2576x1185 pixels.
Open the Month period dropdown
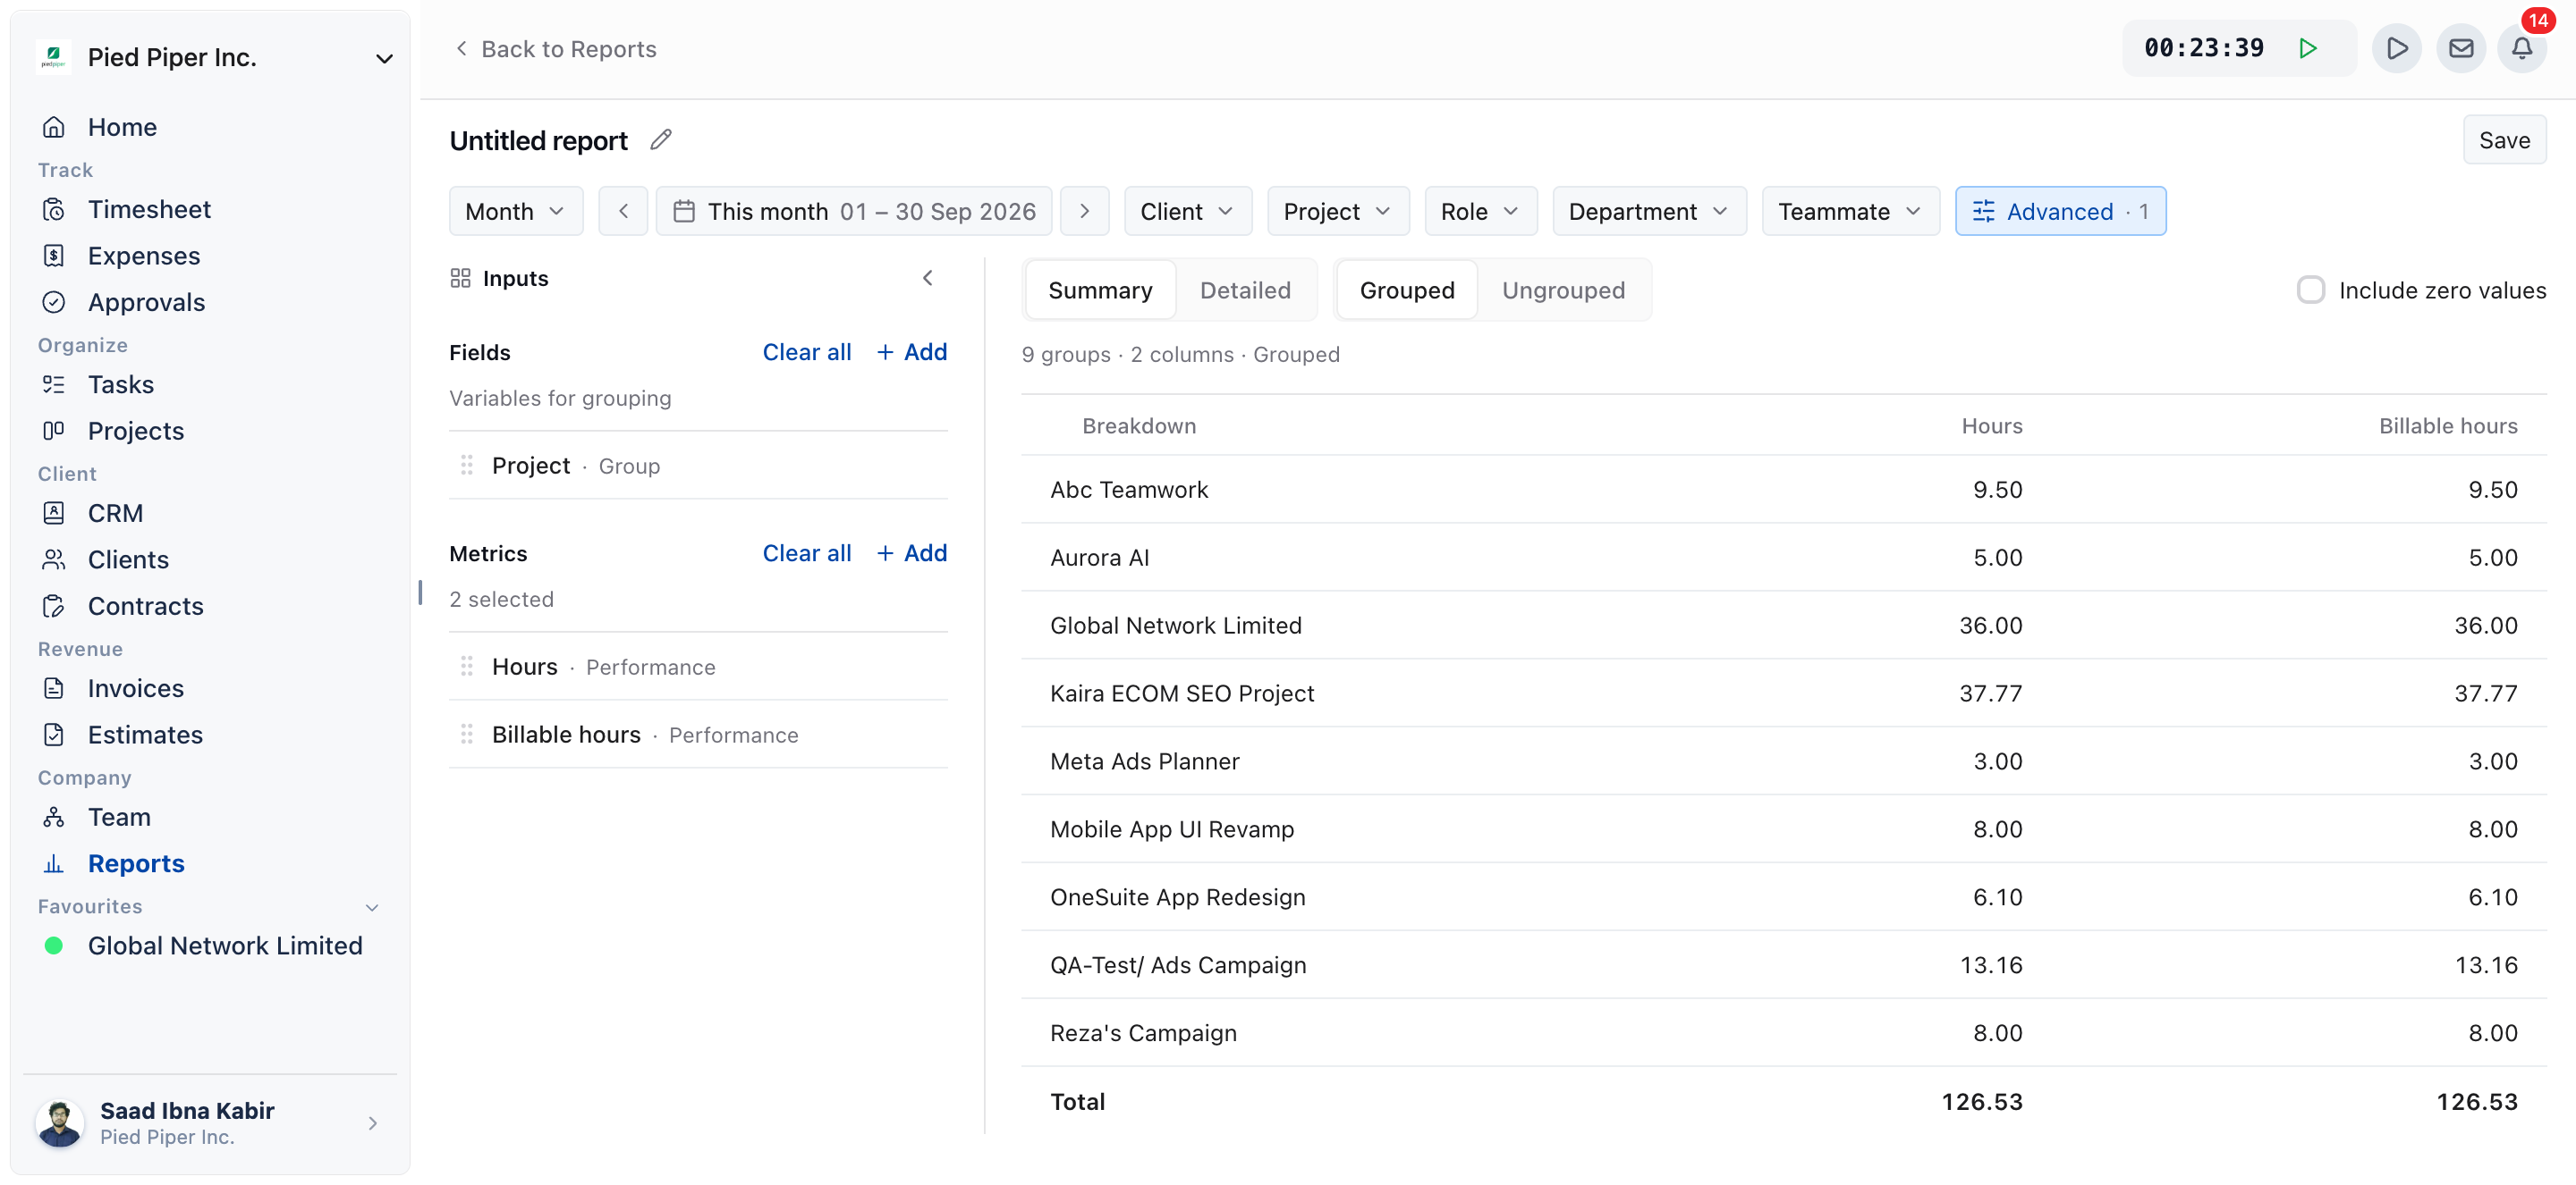coord(515,211)
